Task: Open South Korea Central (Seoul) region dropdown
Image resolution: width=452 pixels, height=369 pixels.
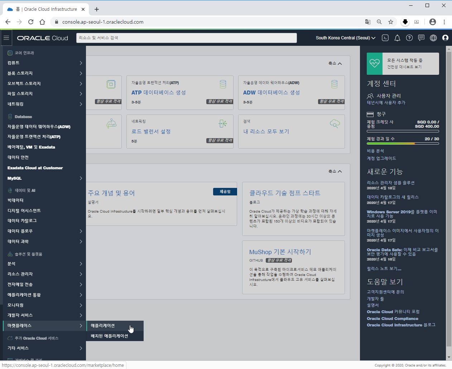Action: point(346,38)
